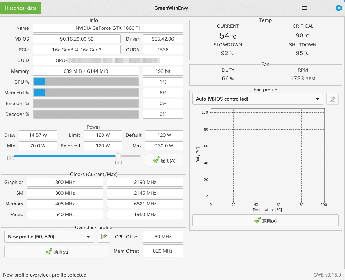Click the Mem ctrl 6% usage value
Screen dimensions: 345x280
tap(163, 93)
